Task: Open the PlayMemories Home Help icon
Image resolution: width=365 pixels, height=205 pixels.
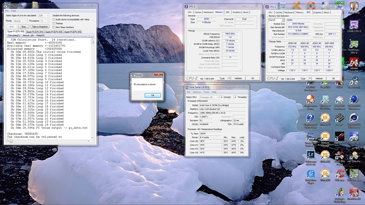Action: [310, 121]
